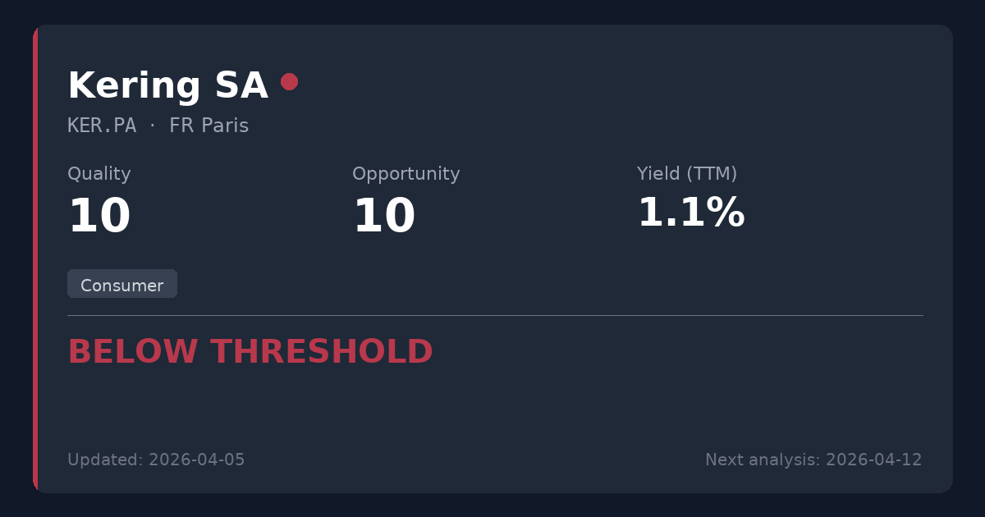Click the dot separator between ticker and exchange
The image size is (985, 517).
click(153, 126)
